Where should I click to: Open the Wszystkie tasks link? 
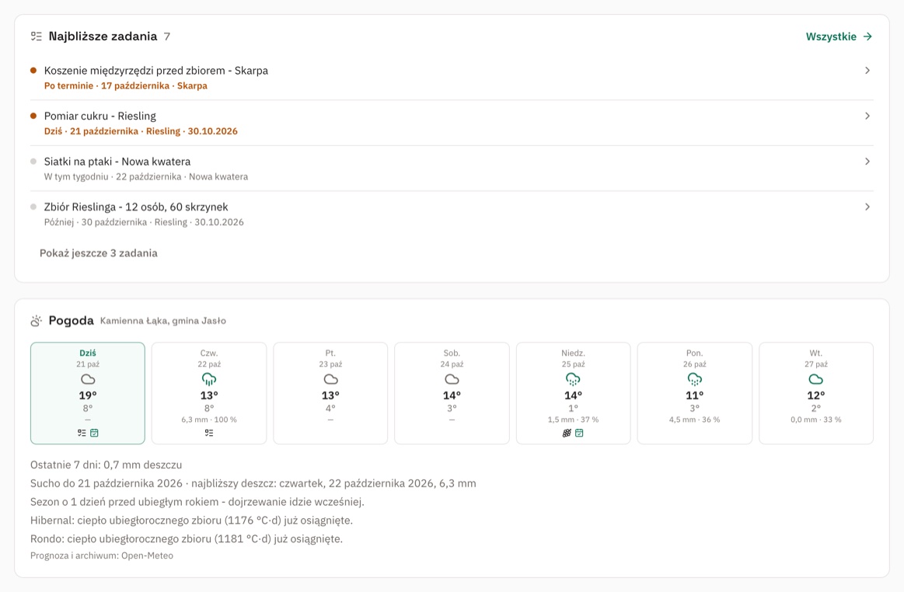(839, 37)
